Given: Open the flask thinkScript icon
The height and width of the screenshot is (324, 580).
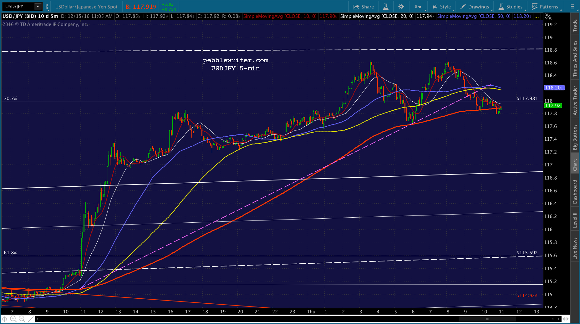Looking at the screenshot, I should click(386, 7).
